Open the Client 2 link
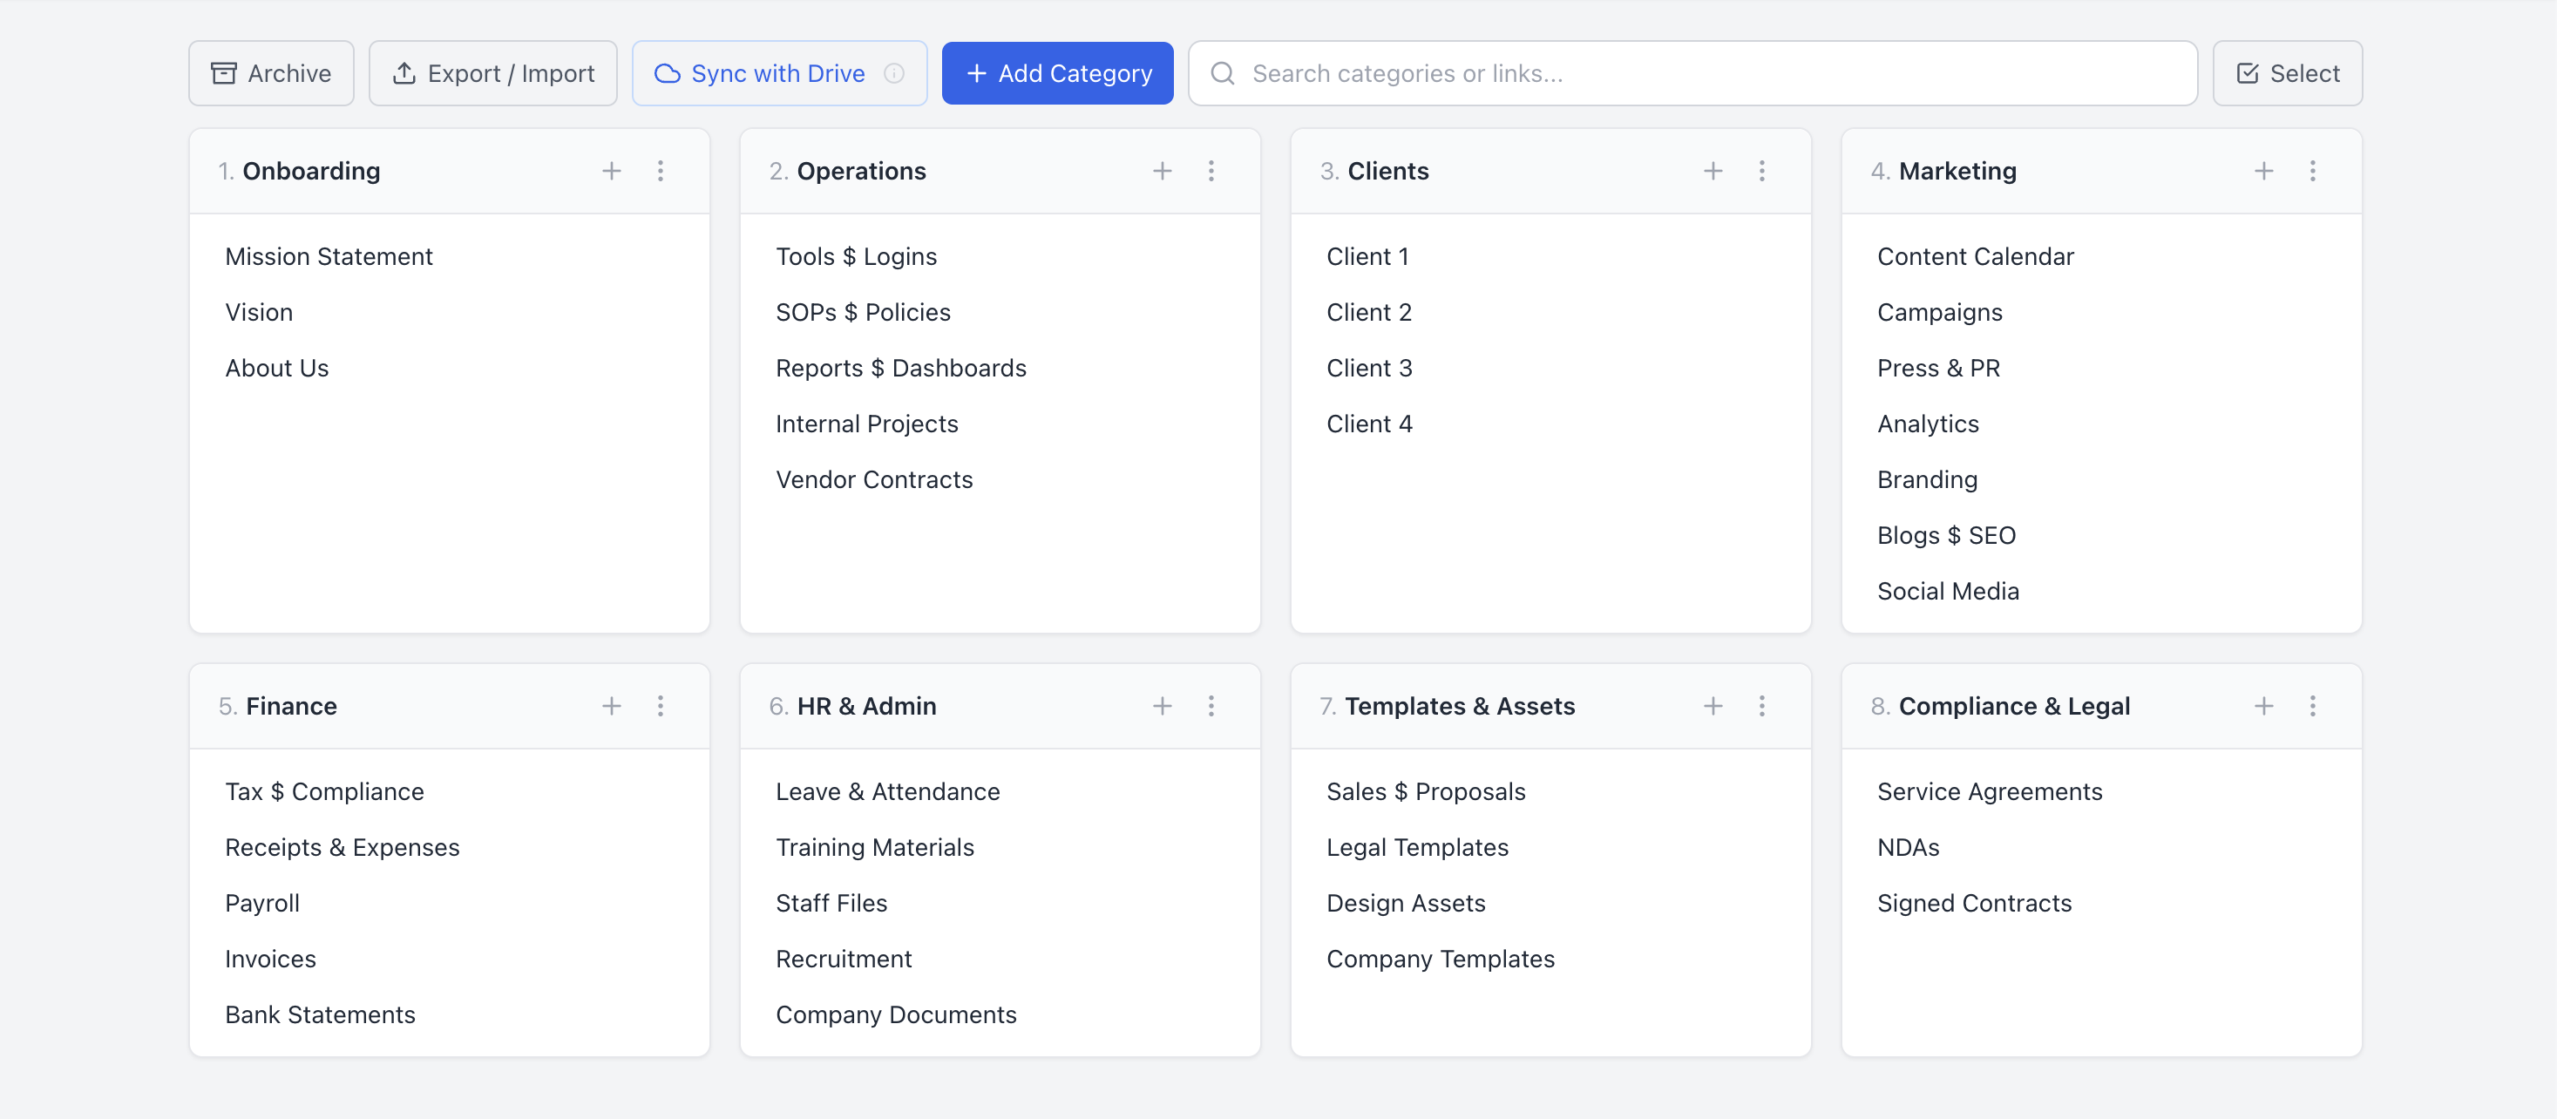The width and height of the screenshot is (2557, 1119). (x=1369, y=312)
